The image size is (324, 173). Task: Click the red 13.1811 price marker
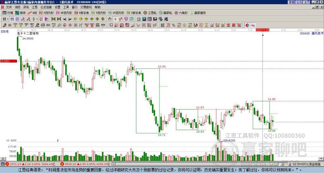tap(8, 61)
